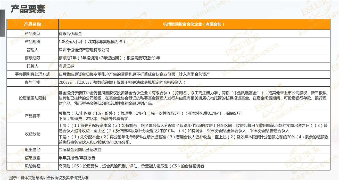Image resolution: width=339 pixels, height=180 pixels.
Task: Select the 产品名称 header cell
Action: [x=32, y=24]
